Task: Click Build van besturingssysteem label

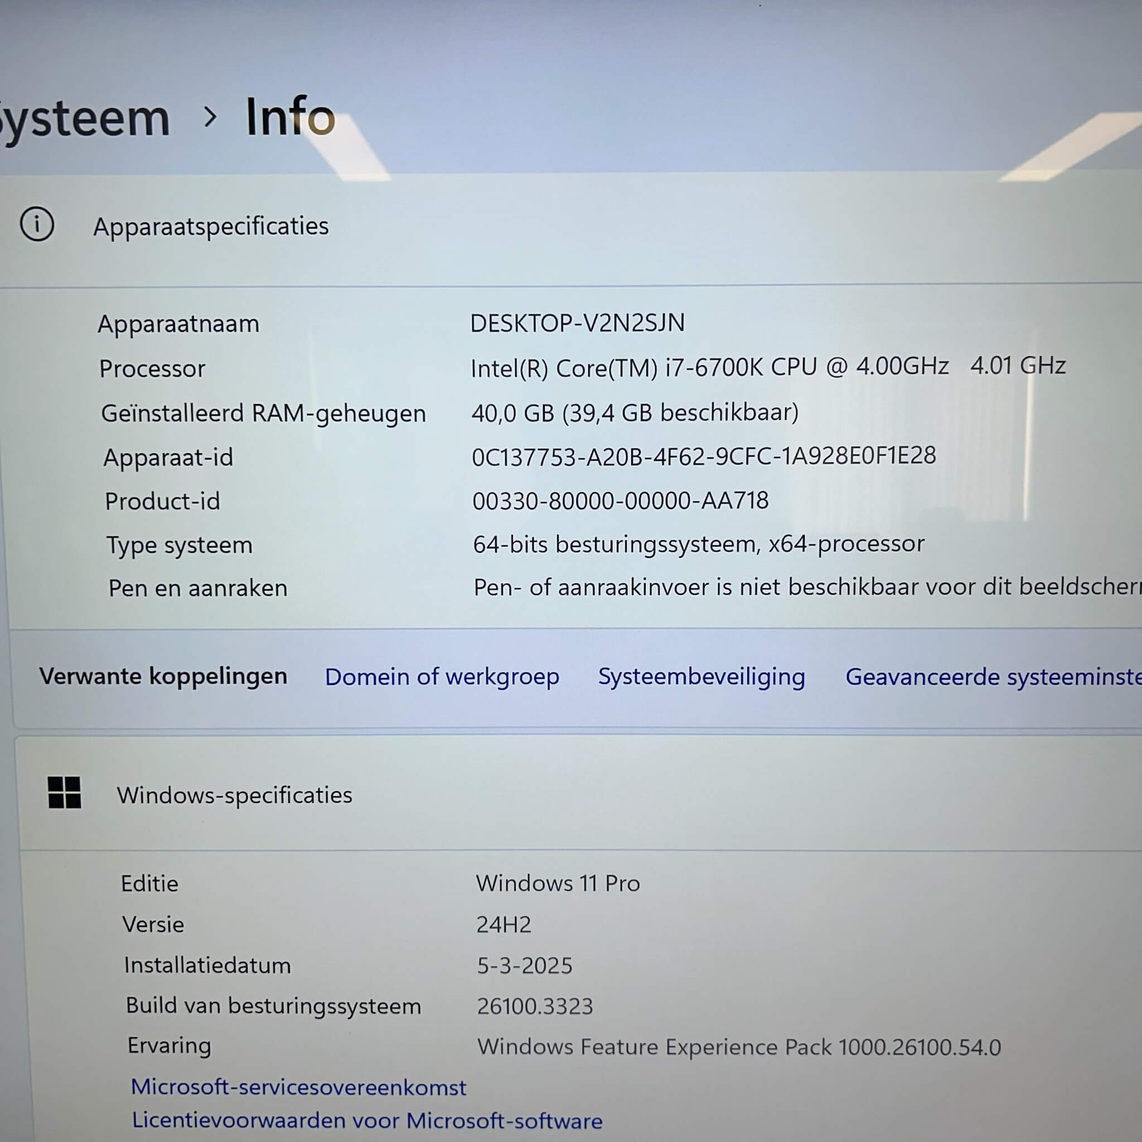Action: (x=274, y=1006)
